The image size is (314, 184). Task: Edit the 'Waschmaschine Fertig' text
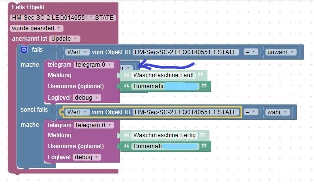coord(165,135)
